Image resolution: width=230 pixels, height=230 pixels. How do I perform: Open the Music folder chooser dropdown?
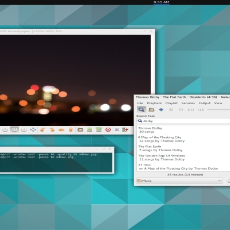(179, 181)
